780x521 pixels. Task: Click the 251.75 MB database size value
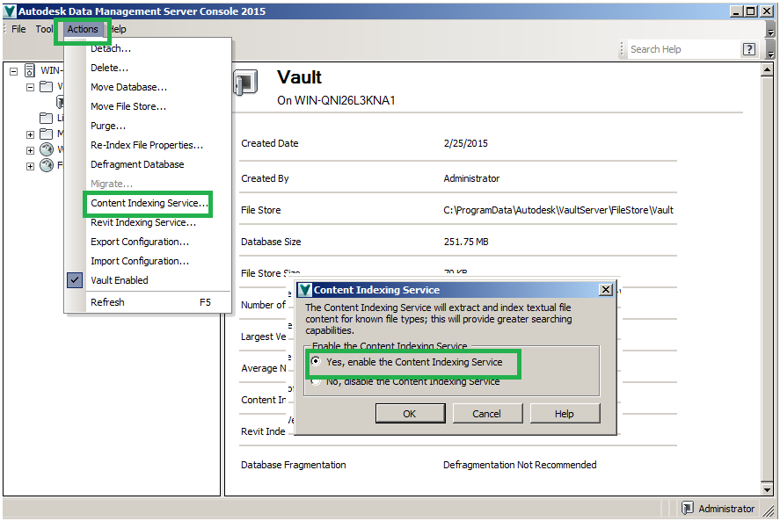tap(466, 242)
